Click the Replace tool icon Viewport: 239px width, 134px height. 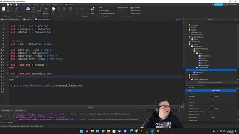click(x=33, y=9)
